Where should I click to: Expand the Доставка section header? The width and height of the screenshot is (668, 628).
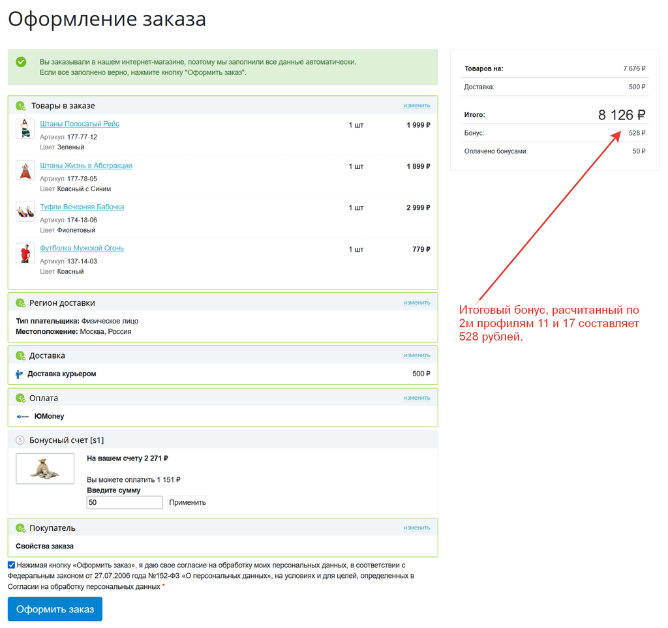tap(47, 356)
